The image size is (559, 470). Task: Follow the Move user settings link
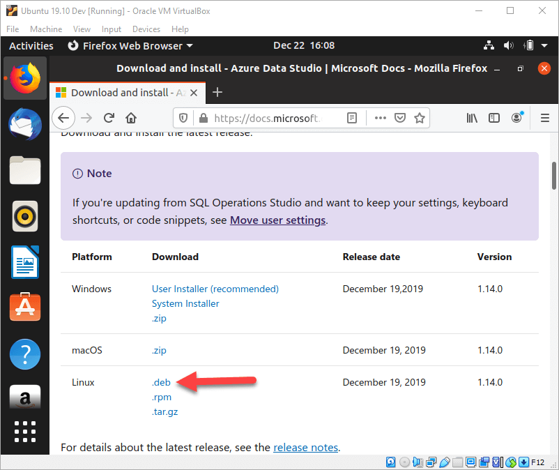[x=277, y=220]
